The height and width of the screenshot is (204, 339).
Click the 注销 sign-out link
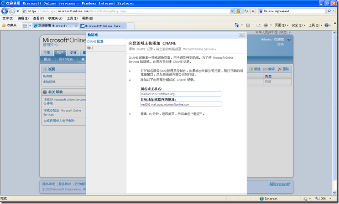(x=280, y=45)
